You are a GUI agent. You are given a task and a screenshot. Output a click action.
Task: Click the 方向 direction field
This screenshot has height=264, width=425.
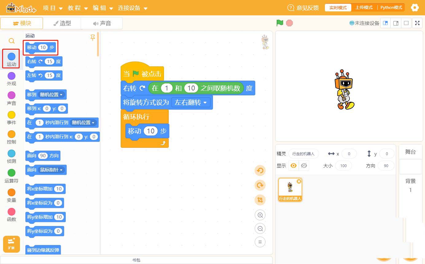tap(386, 166)
